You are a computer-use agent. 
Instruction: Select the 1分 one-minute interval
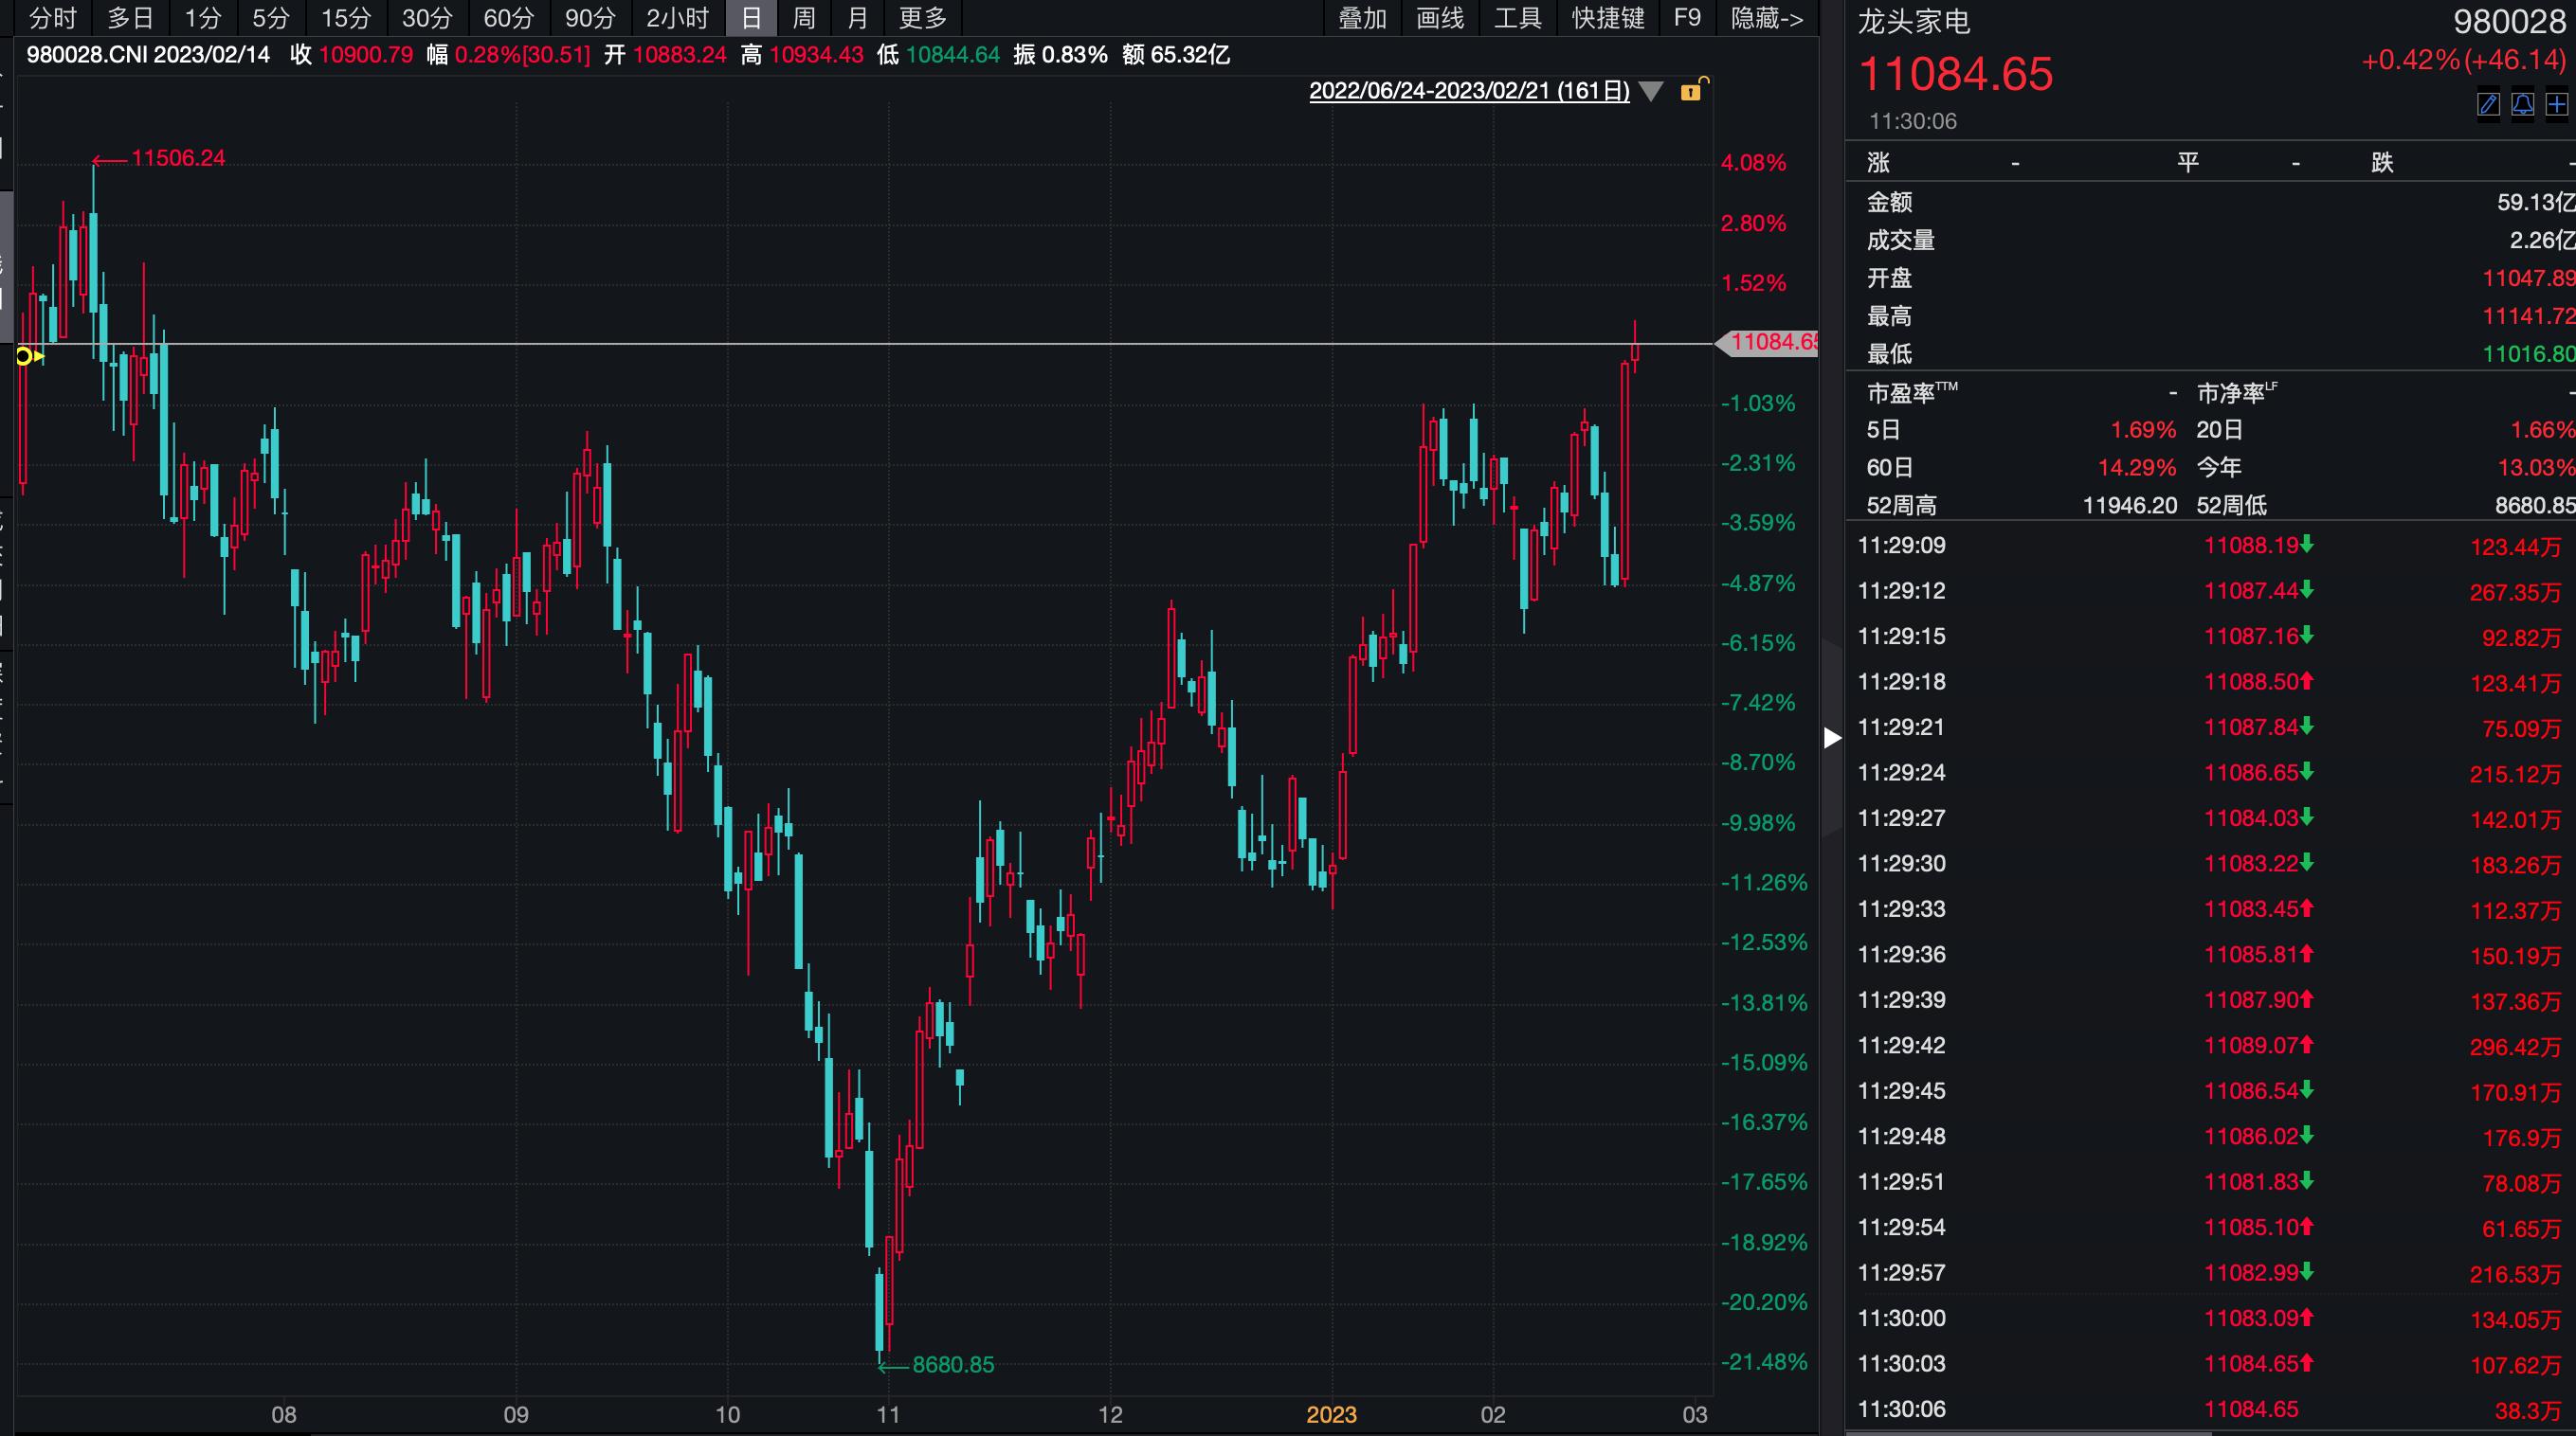[x=203, y=18]
